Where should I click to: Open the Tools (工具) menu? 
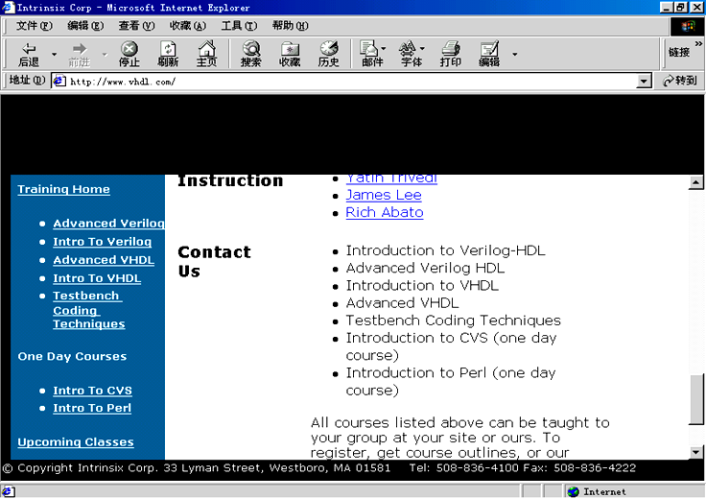(x=239, y=26)
